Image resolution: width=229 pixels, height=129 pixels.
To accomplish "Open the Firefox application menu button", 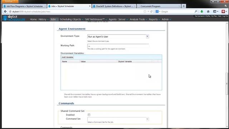I will point(10,1).
